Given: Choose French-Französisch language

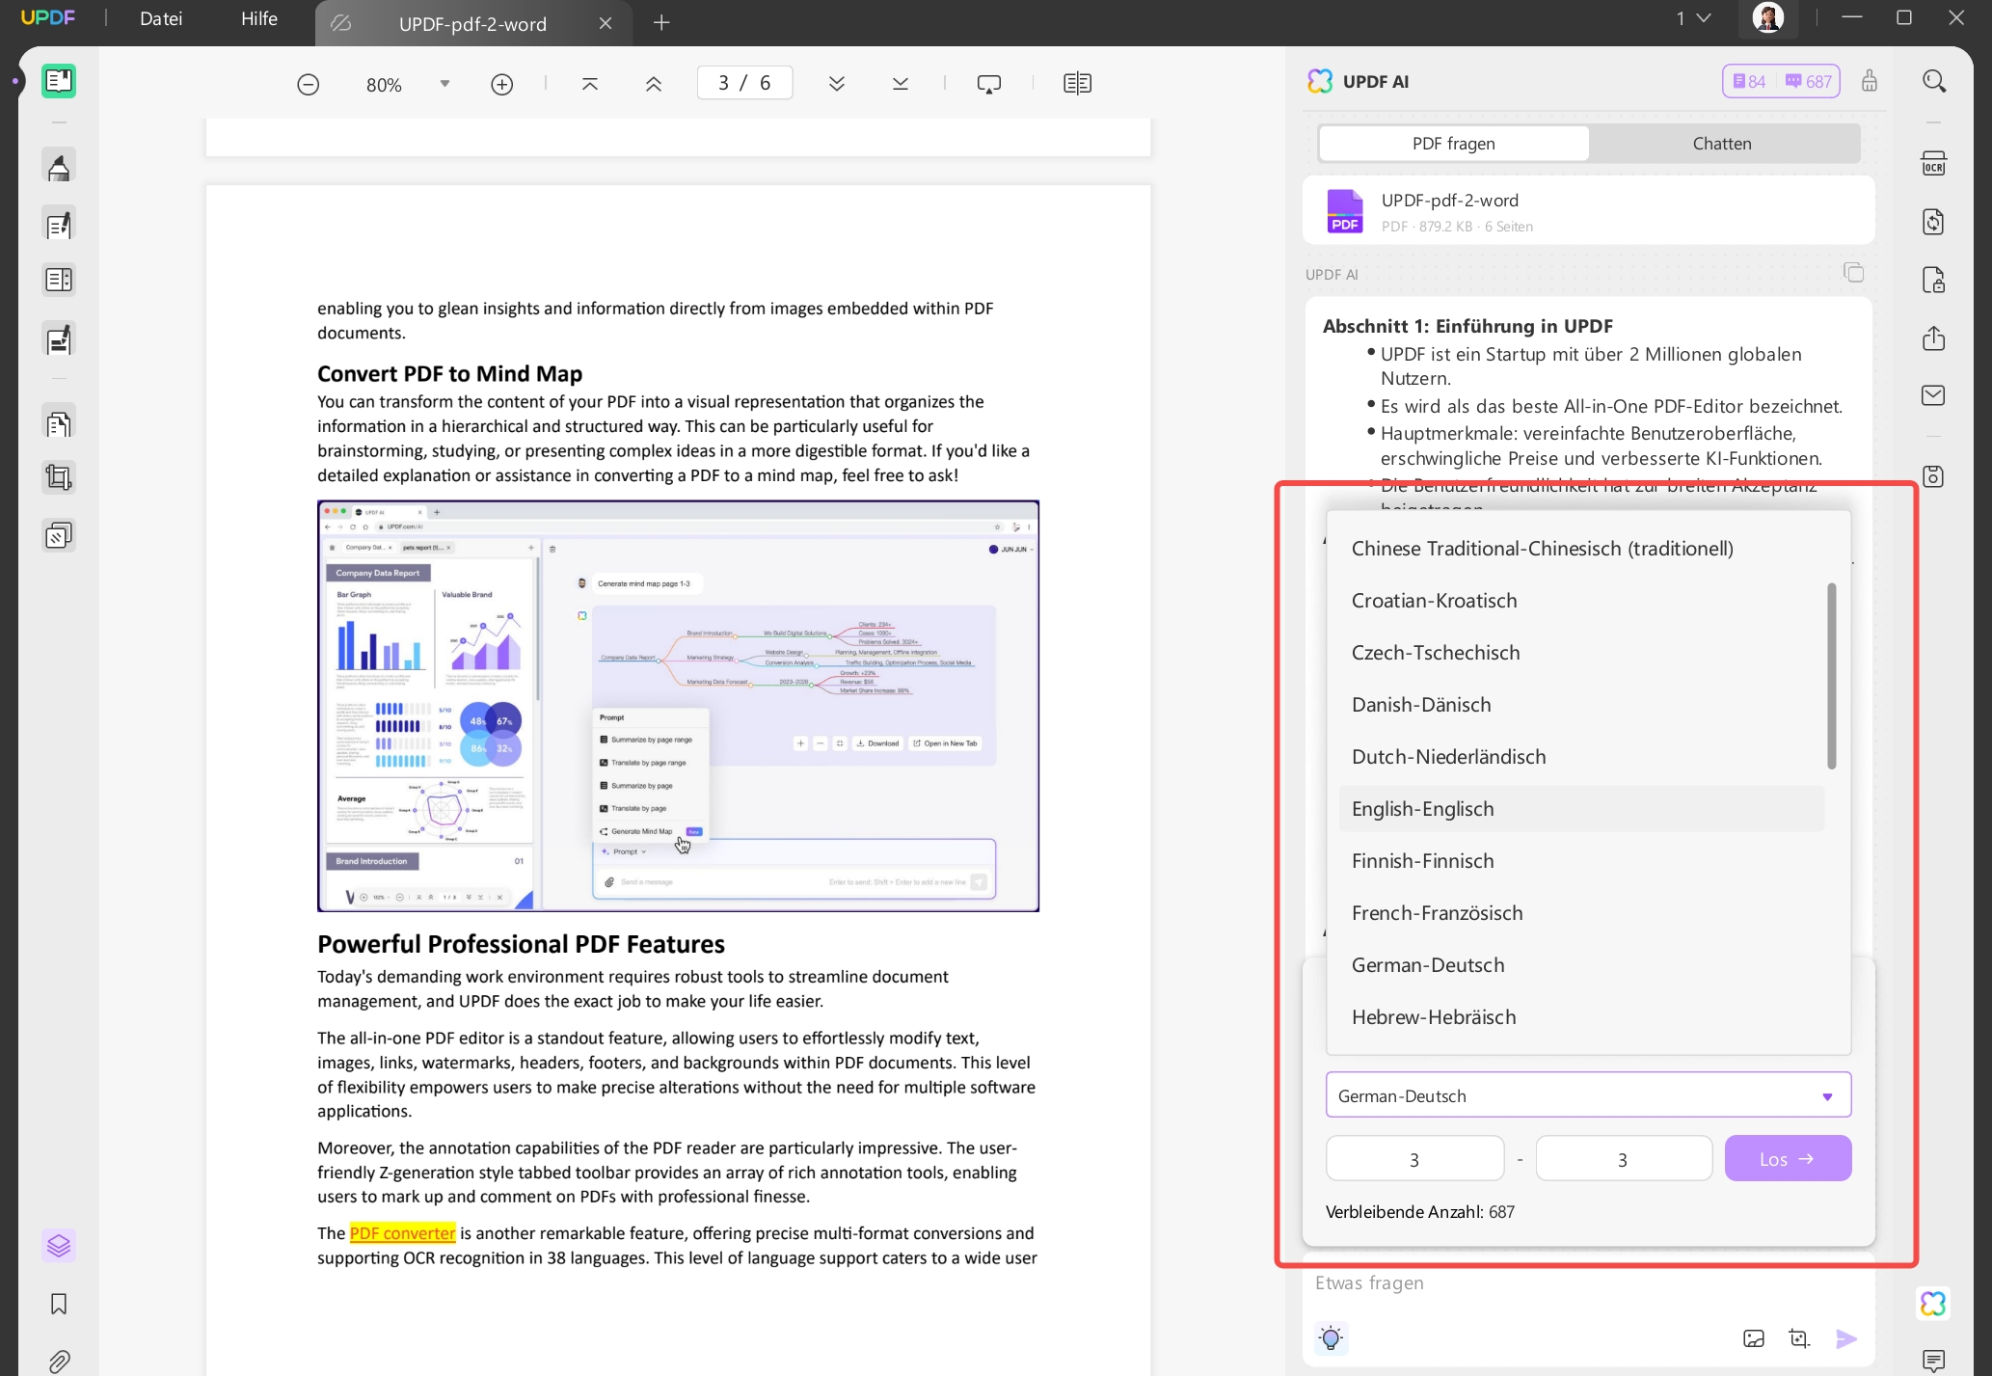Looking at the screenshot, I should coord(1581,912).
